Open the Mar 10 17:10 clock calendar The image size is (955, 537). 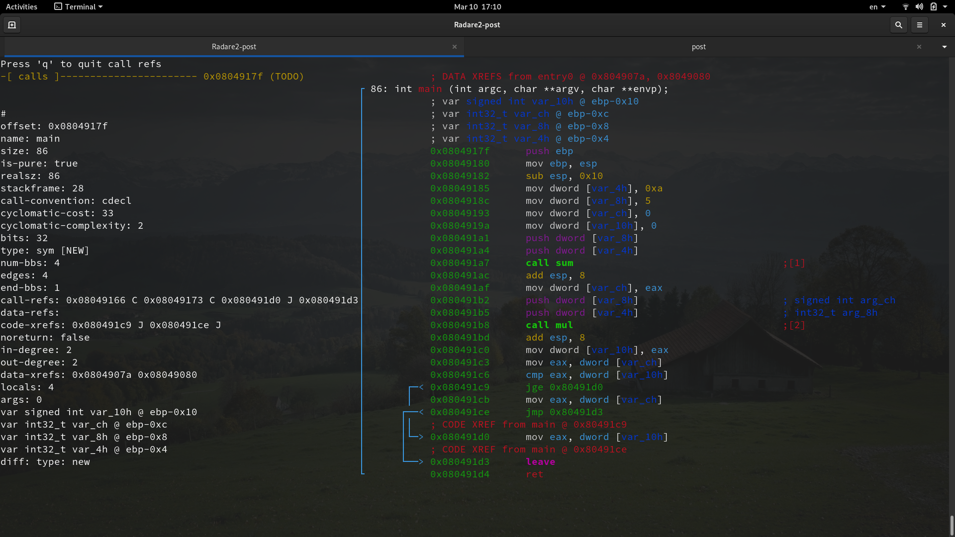click(x=477, y=7)
